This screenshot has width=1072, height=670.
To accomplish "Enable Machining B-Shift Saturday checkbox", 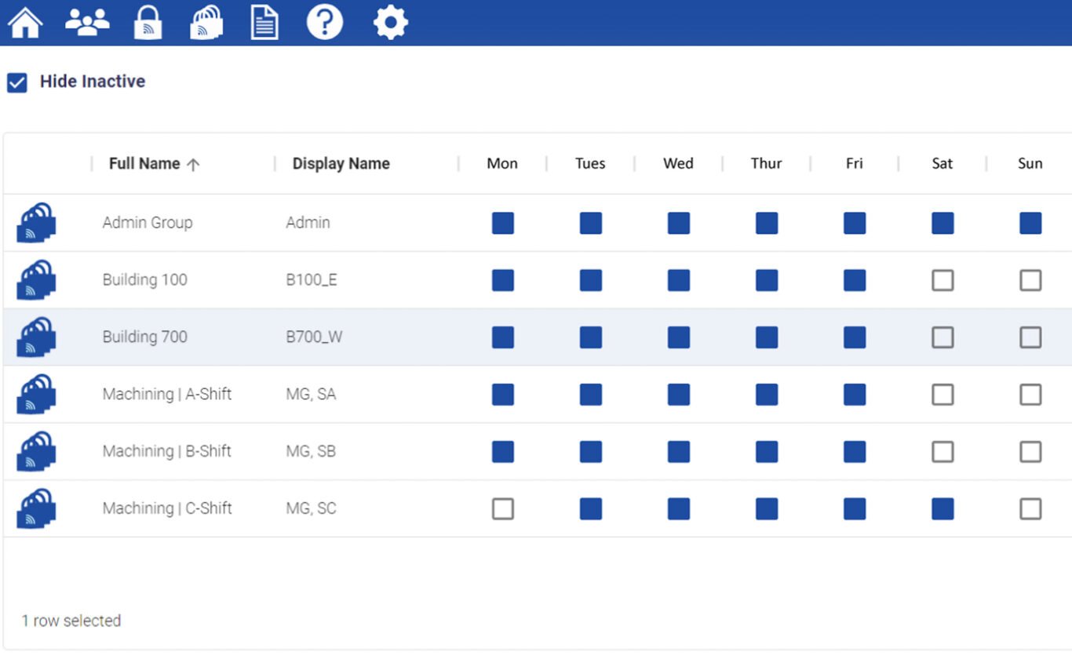I will pyautogui.click(x=943, y=452).
